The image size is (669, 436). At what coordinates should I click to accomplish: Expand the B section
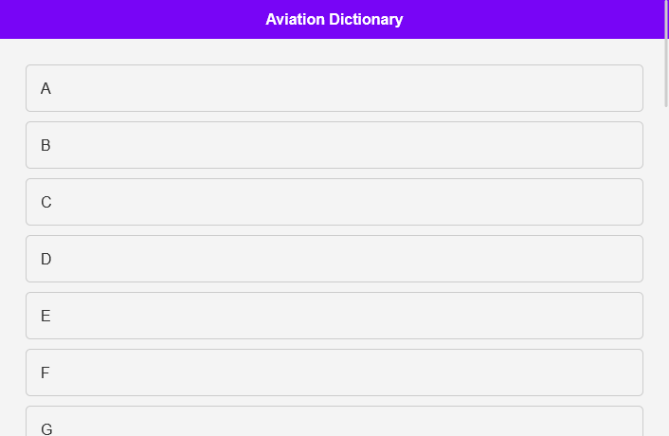click(334, 145)
